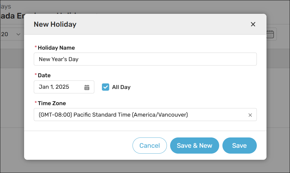Click the Holiday Name field label
290x173 pixels.
(x=56, y=48)
